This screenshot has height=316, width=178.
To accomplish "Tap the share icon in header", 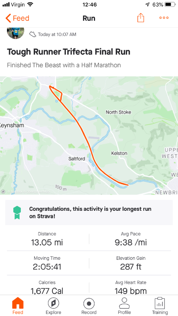I will (x=140, y=18).
